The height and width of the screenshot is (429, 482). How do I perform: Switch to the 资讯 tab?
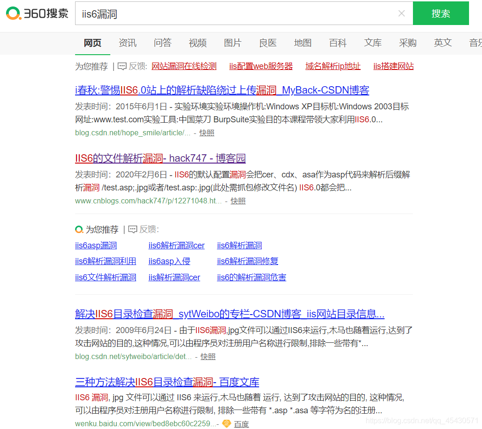(x=127, y=43)
